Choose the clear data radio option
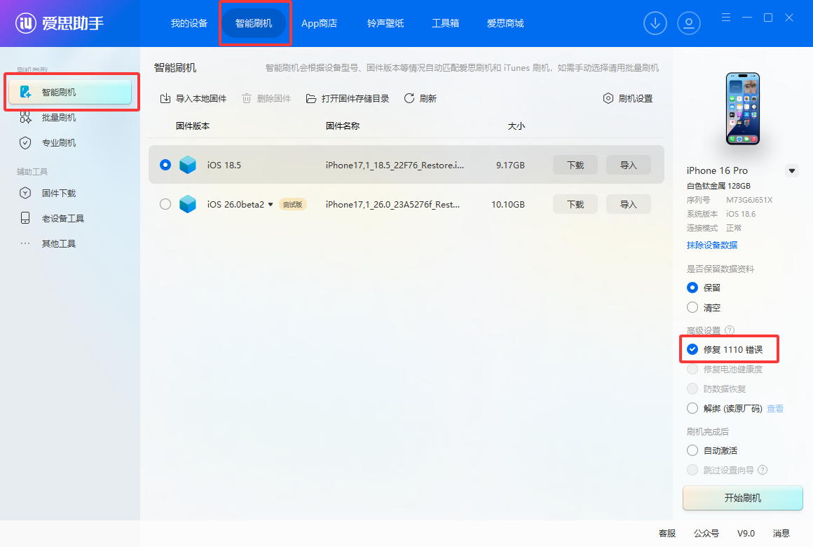Screen dimensions: 813x547 click(692, 307)
